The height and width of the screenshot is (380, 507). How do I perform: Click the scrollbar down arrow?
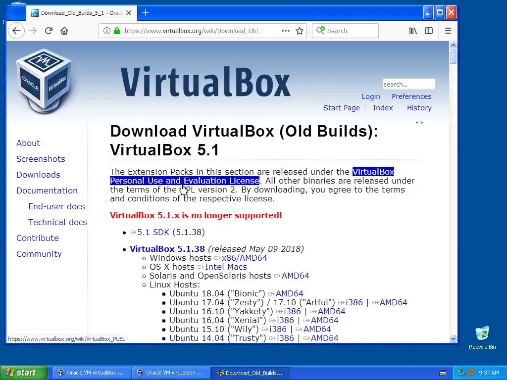click(x=453, y=338)
